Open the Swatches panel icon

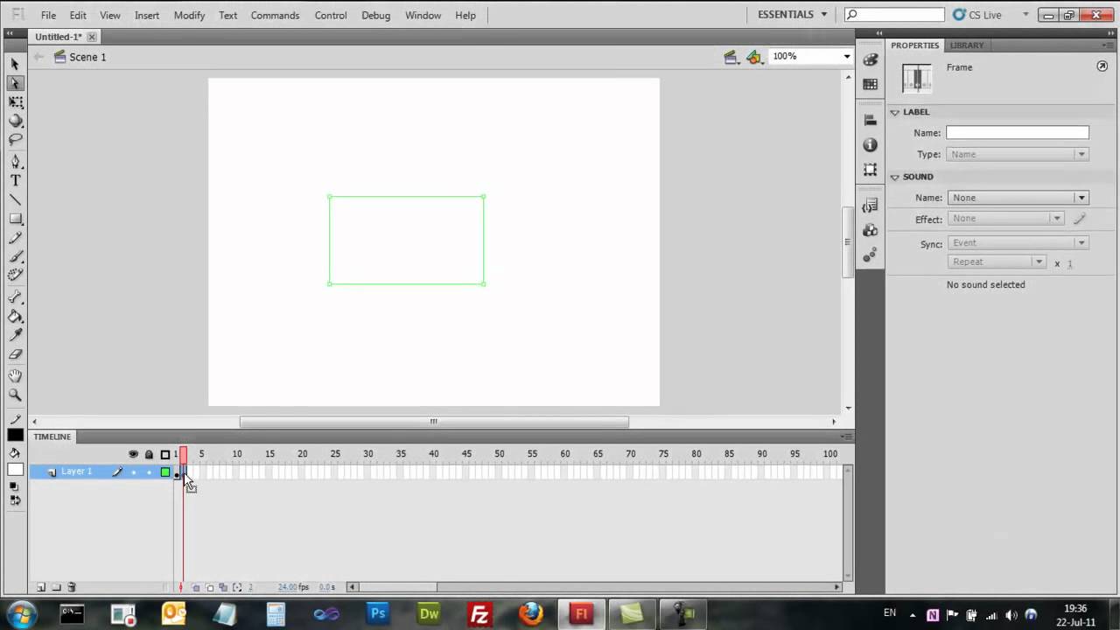point(870,84)
